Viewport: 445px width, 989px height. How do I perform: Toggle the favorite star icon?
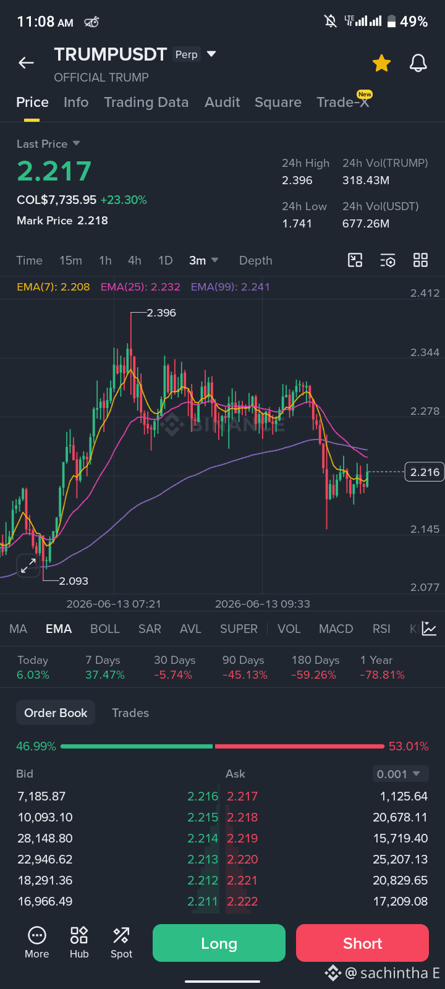tap(381, 63)
